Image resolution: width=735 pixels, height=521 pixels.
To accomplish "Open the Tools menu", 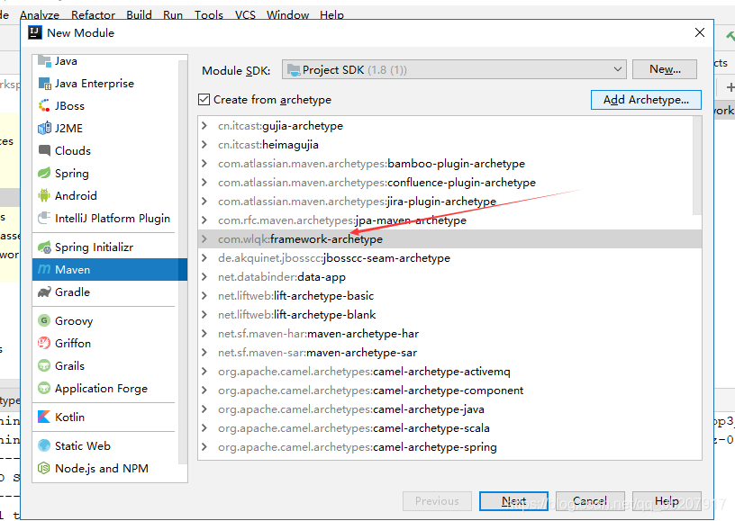I will tap(209, 14).
